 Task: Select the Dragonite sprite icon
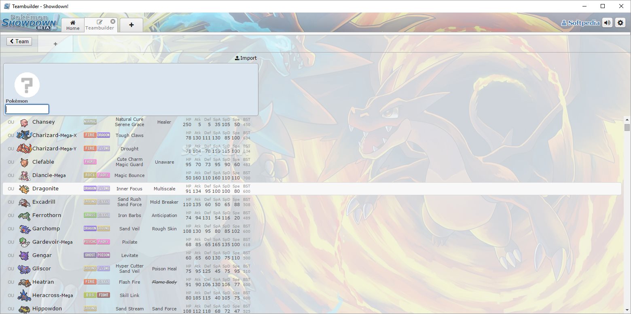point(24,189)
